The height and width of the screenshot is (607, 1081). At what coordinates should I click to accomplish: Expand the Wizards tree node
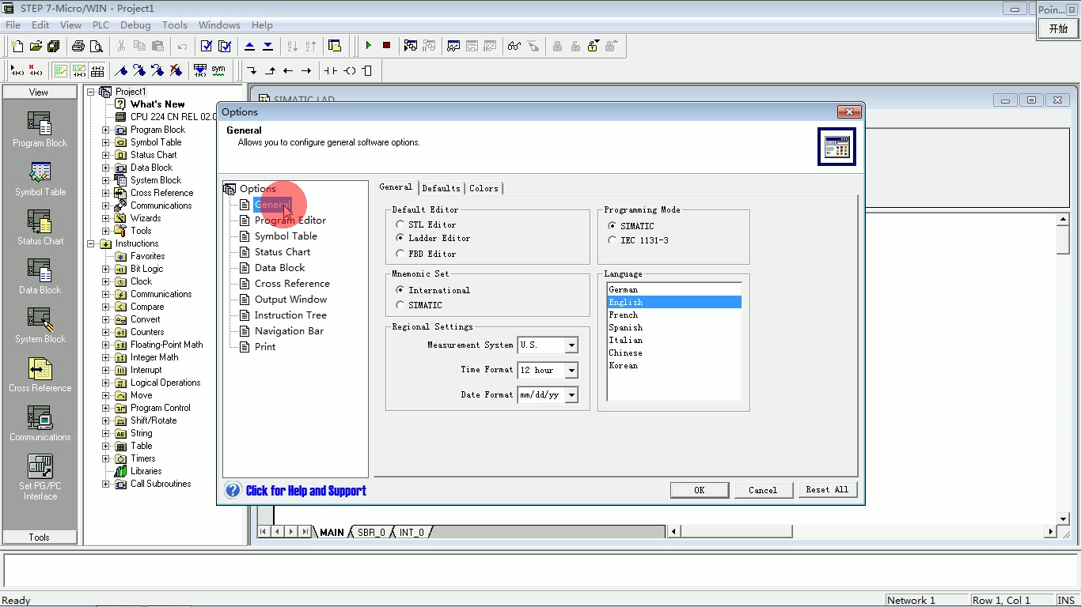click(106, 218)
